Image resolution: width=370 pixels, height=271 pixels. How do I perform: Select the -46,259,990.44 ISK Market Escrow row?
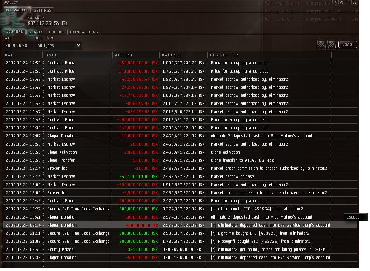180,79
